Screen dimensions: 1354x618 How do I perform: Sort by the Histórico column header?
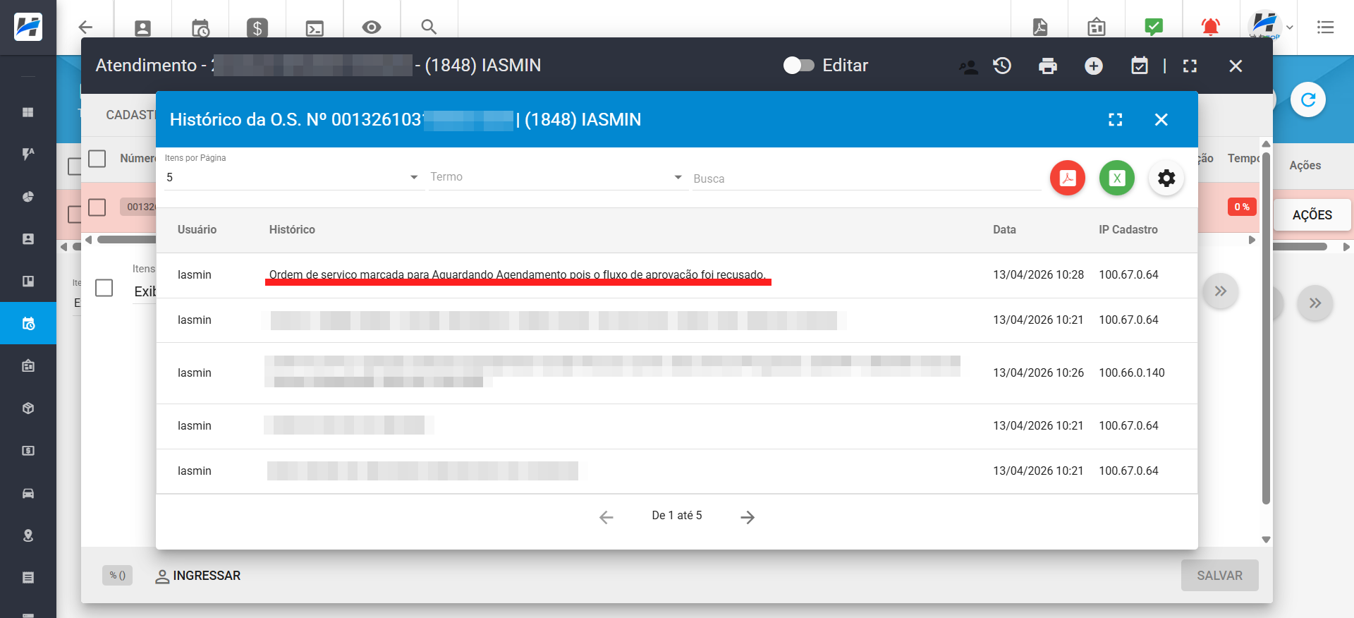coord(292,230)
